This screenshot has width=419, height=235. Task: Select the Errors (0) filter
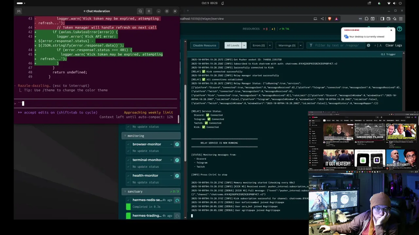259,45
